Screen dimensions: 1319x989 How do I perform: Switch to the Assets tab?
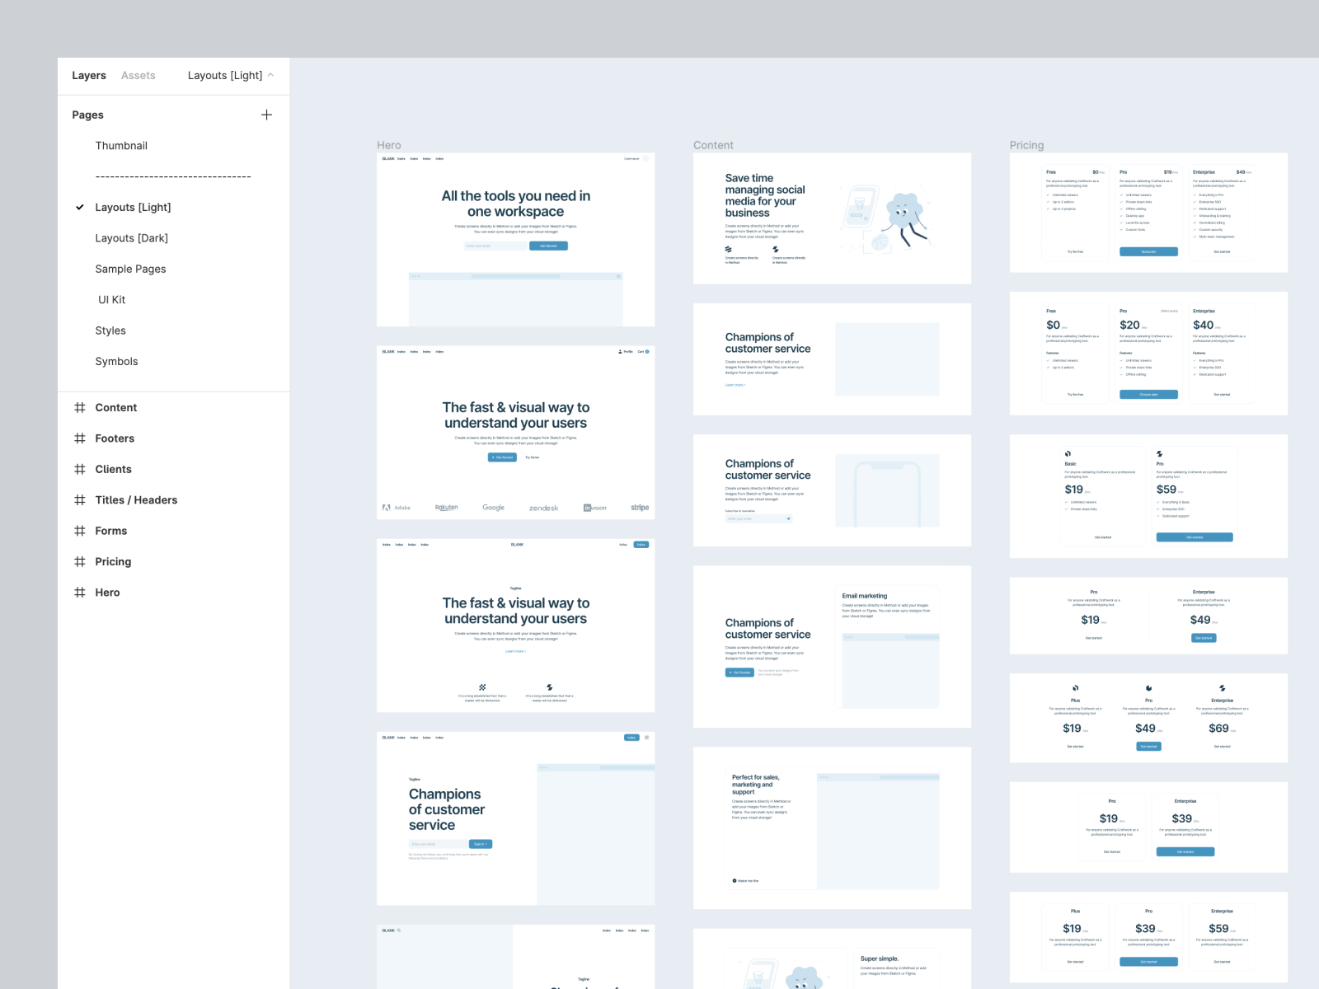[138, 75]
